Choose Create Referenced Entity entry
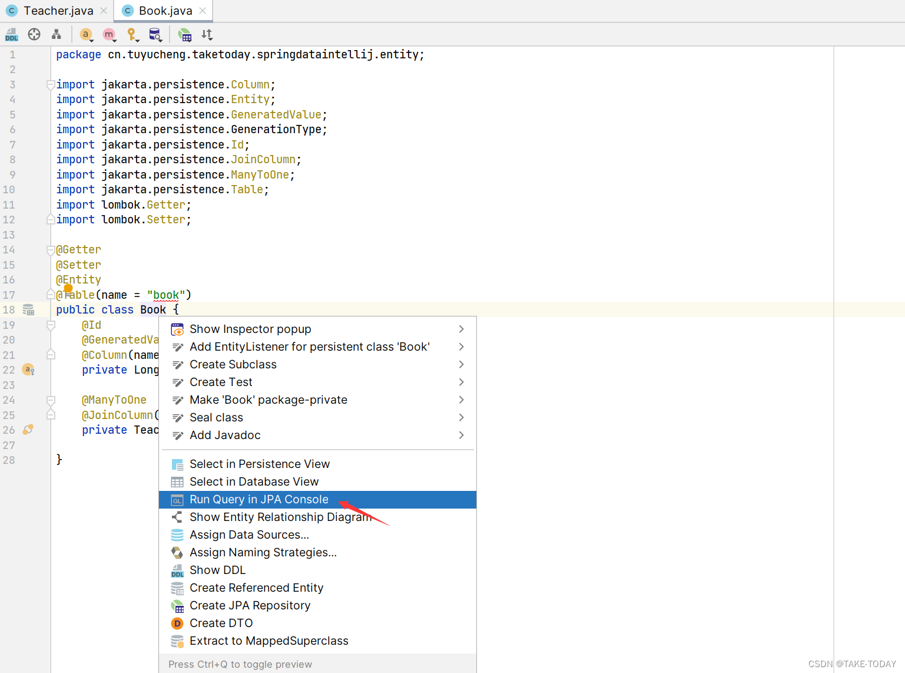 (317, 588)
